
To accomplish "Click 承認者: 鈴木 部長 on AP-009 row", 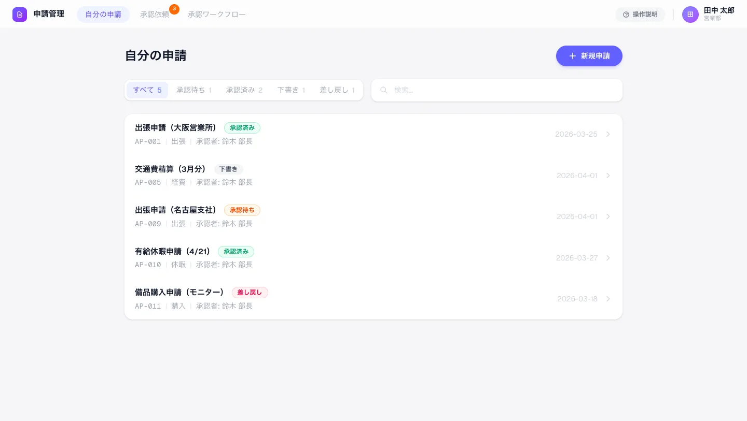I will 224,224.
